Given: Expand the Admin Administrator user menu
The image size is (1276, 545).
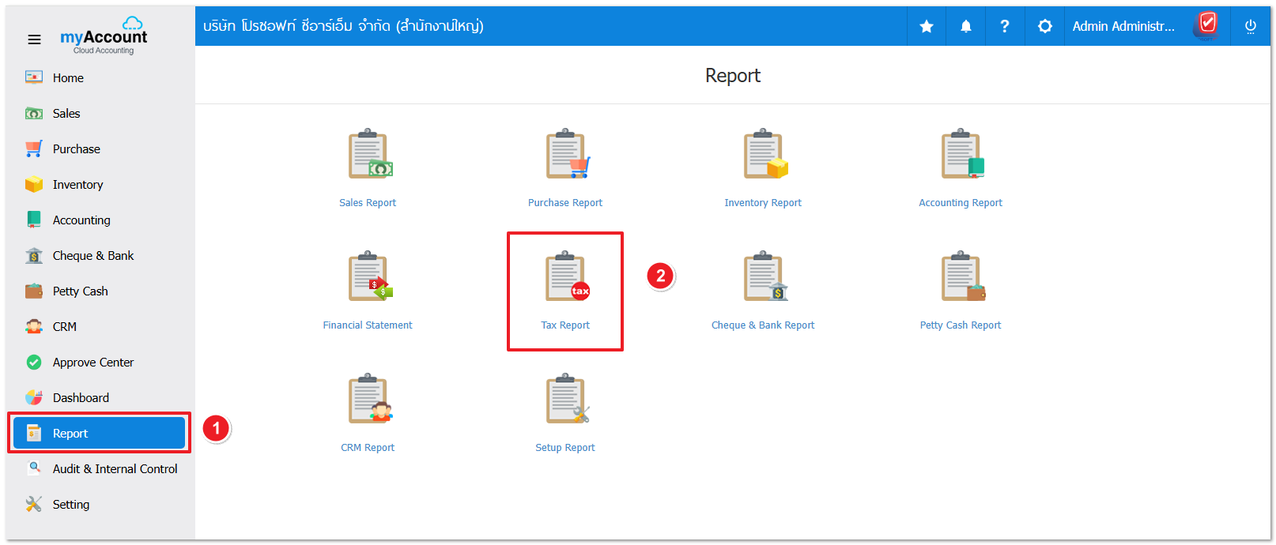Looking at the screenshot, I should tap(1123, 27).
